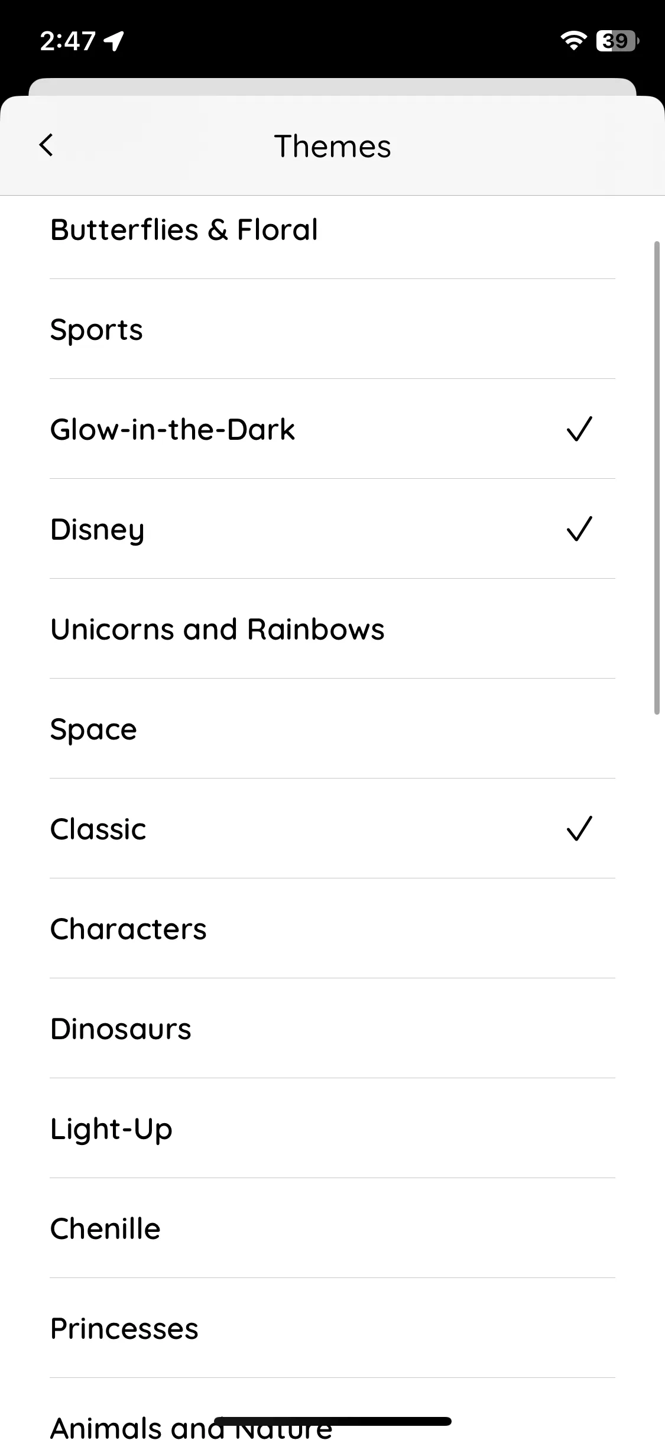The image size is (665, 1440).
Task: Tap the Wi-Fi status icon
Action: 573,41
